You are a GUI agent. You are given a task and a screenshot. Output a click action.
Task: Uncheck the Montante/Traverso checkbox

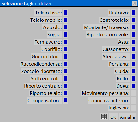tap(133, 27)
